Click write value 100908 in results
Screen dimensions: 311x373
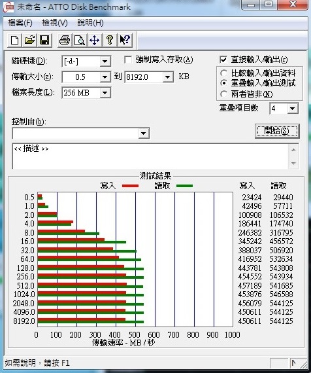click(x=250, y=215)
